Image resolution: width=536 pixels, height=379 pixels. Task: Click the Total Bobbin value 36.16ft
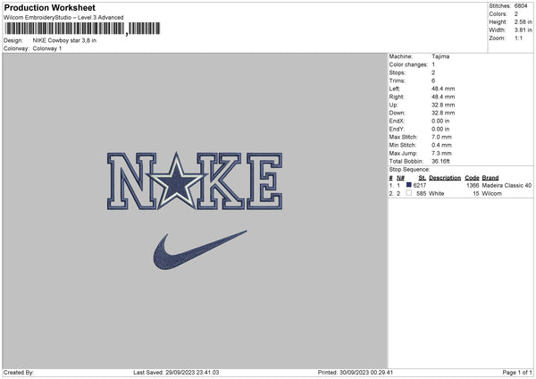tap(441, 161)
